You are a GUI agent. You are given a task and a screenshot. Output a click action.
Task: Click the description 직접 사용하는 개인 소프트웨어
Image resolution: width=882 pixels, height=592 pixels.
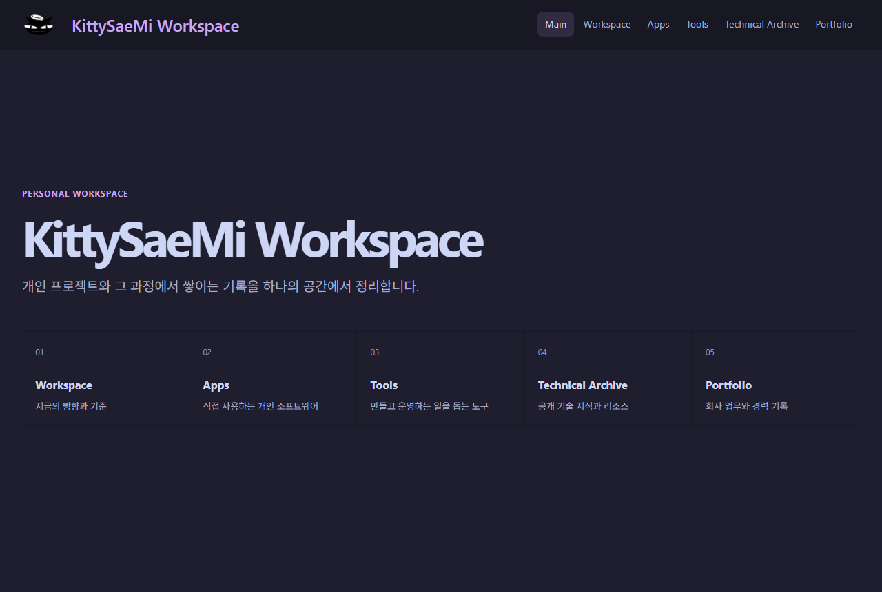(260, 406)
